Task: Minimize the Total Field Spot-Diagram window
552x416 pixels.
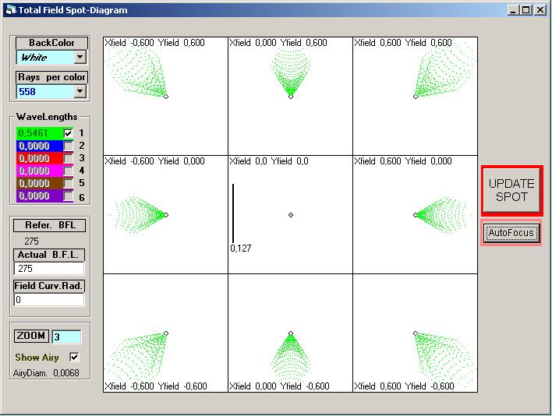Action: (513, 10)
